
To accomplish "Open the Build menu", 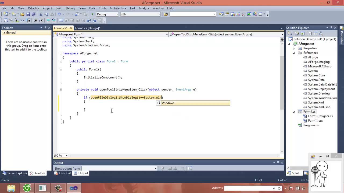I will (x=59, y=8).
